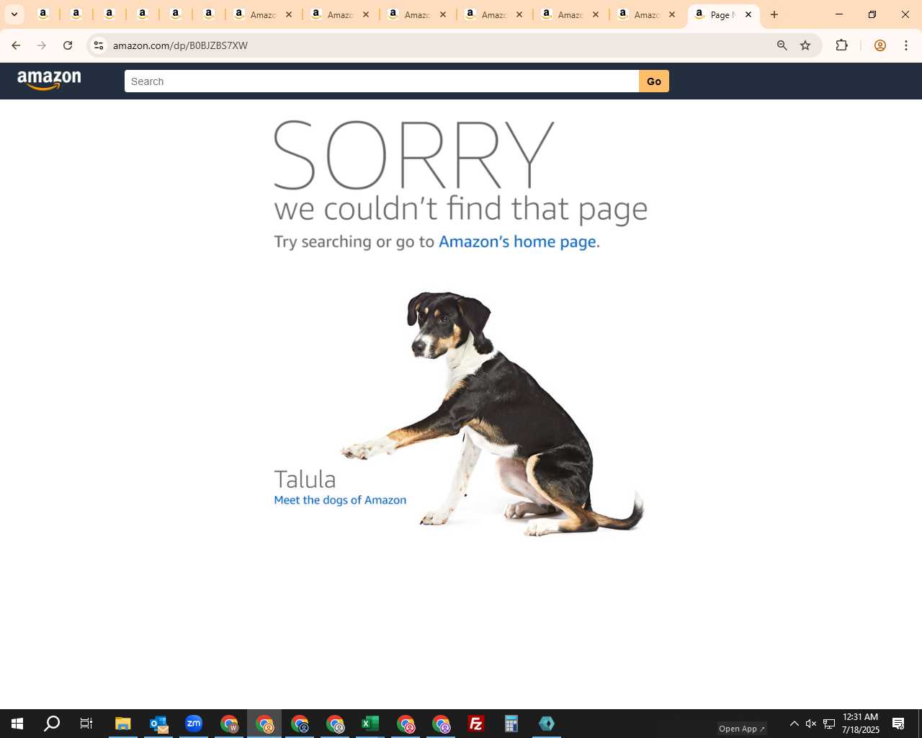View site information icon in address bar
This screenshot has height=738, width=922.
[x=99, y=45]
